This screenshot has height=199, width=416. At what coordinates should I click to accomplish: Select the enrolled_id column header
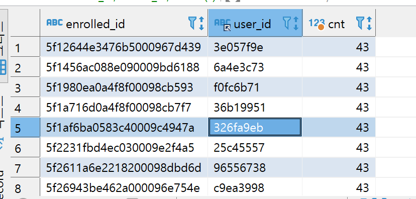click(124, 23)
